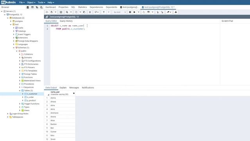Open the Query History tab
250x141 pixels.
[x=66, y=21]
